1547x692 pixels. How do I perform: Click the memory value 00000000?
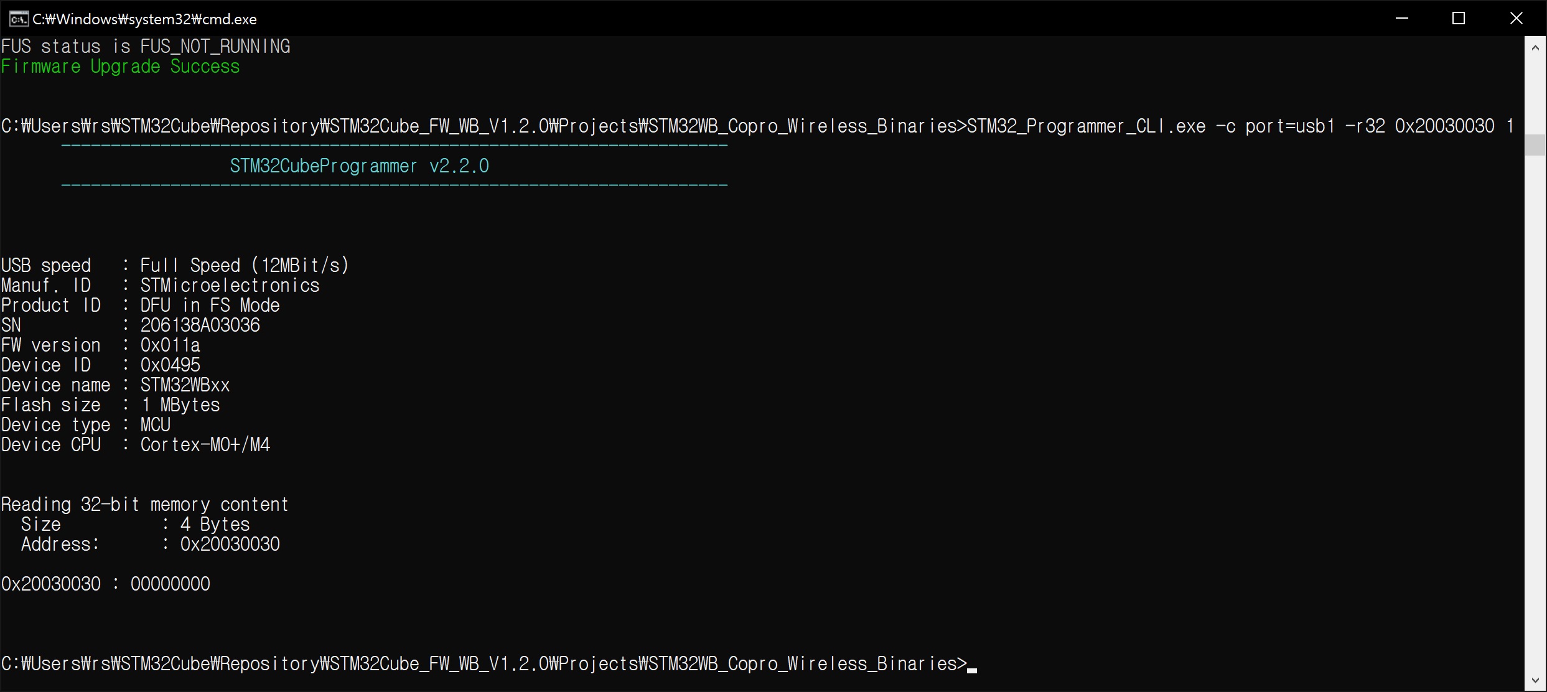(170, 584)
